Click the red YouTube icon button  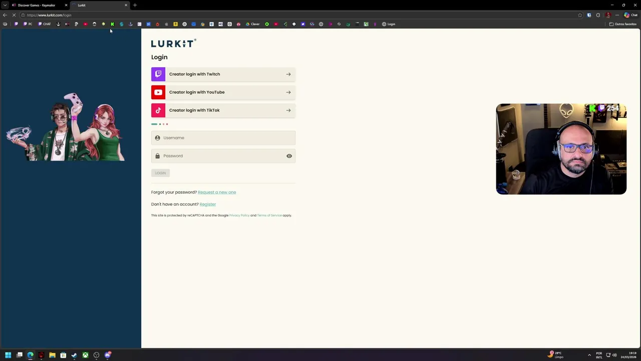pos(158,92)
